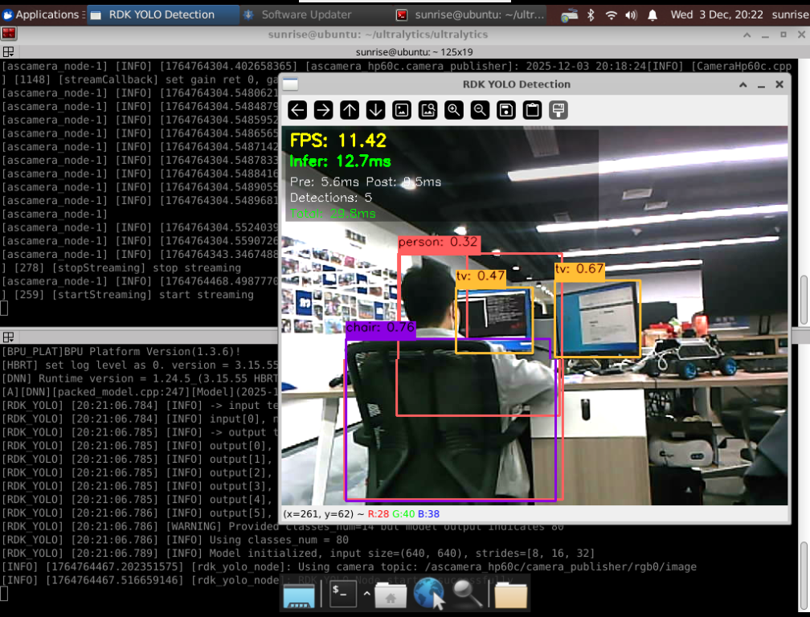Open the properties brush tool in the toolbar
This screenshot has width=810, height=617.
[x=558, y=110]
